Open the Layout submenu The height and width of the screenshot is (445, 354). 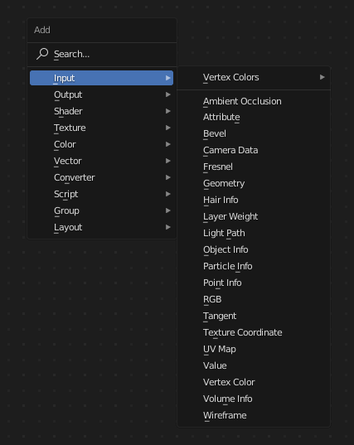click(102, 227)
